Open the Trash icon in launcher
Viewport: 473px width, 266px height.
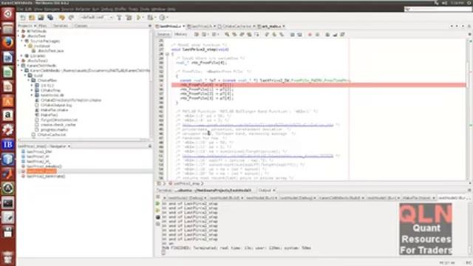pos(8,257)
